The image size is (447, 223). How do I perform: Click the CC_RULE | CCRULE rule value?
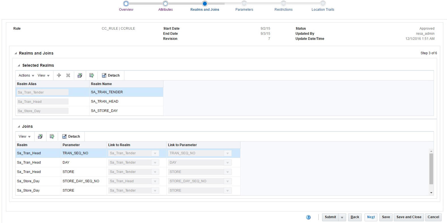click(118, 29)
